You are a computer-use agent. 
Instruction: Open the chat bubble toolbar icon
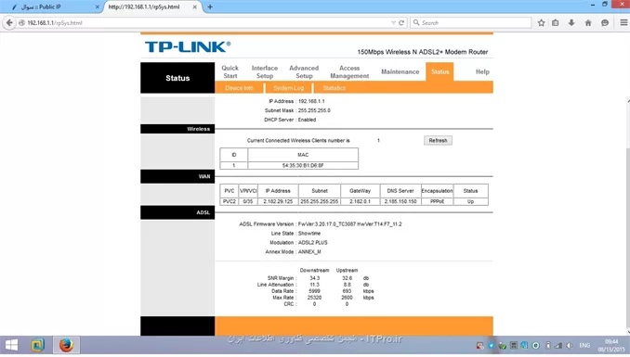click(605, 23)
